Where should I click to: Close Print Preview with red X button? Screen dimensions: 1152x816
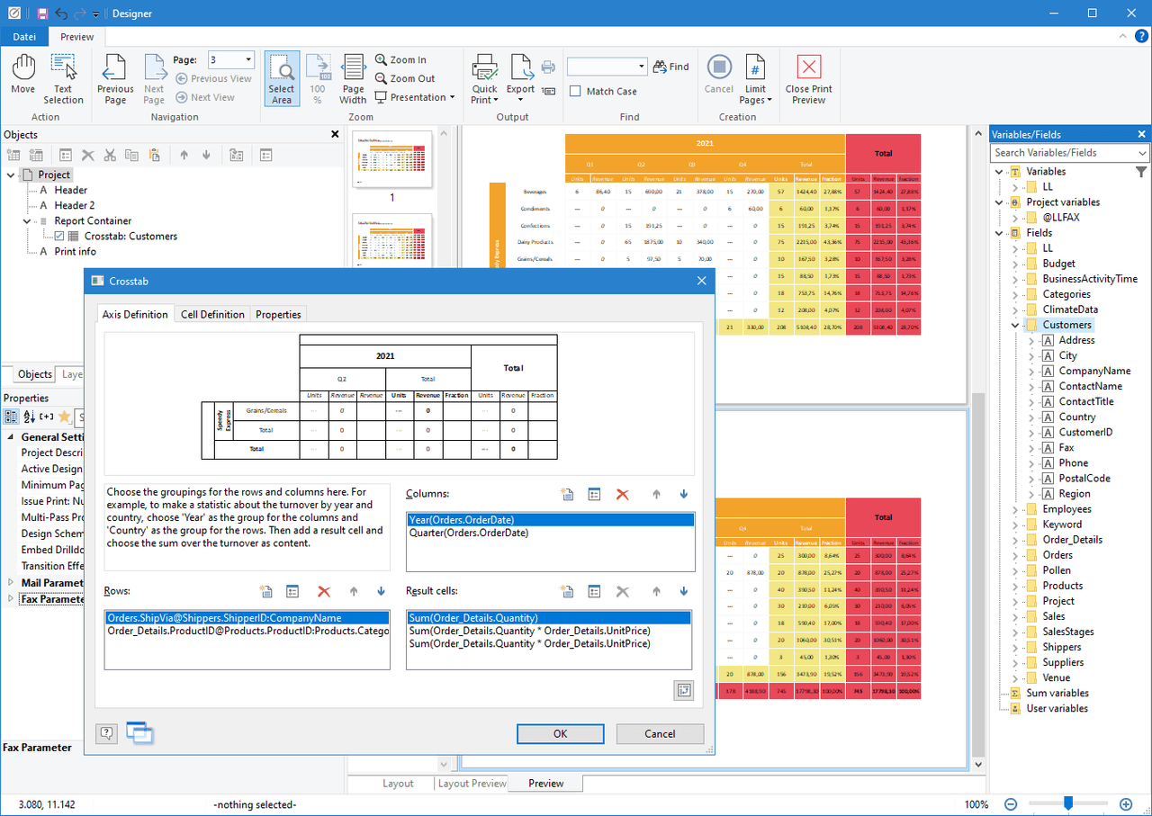(x=808, y=79)
